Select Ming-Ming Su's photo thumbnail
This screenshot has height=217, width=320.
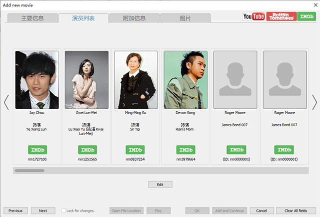click(136, 80)
